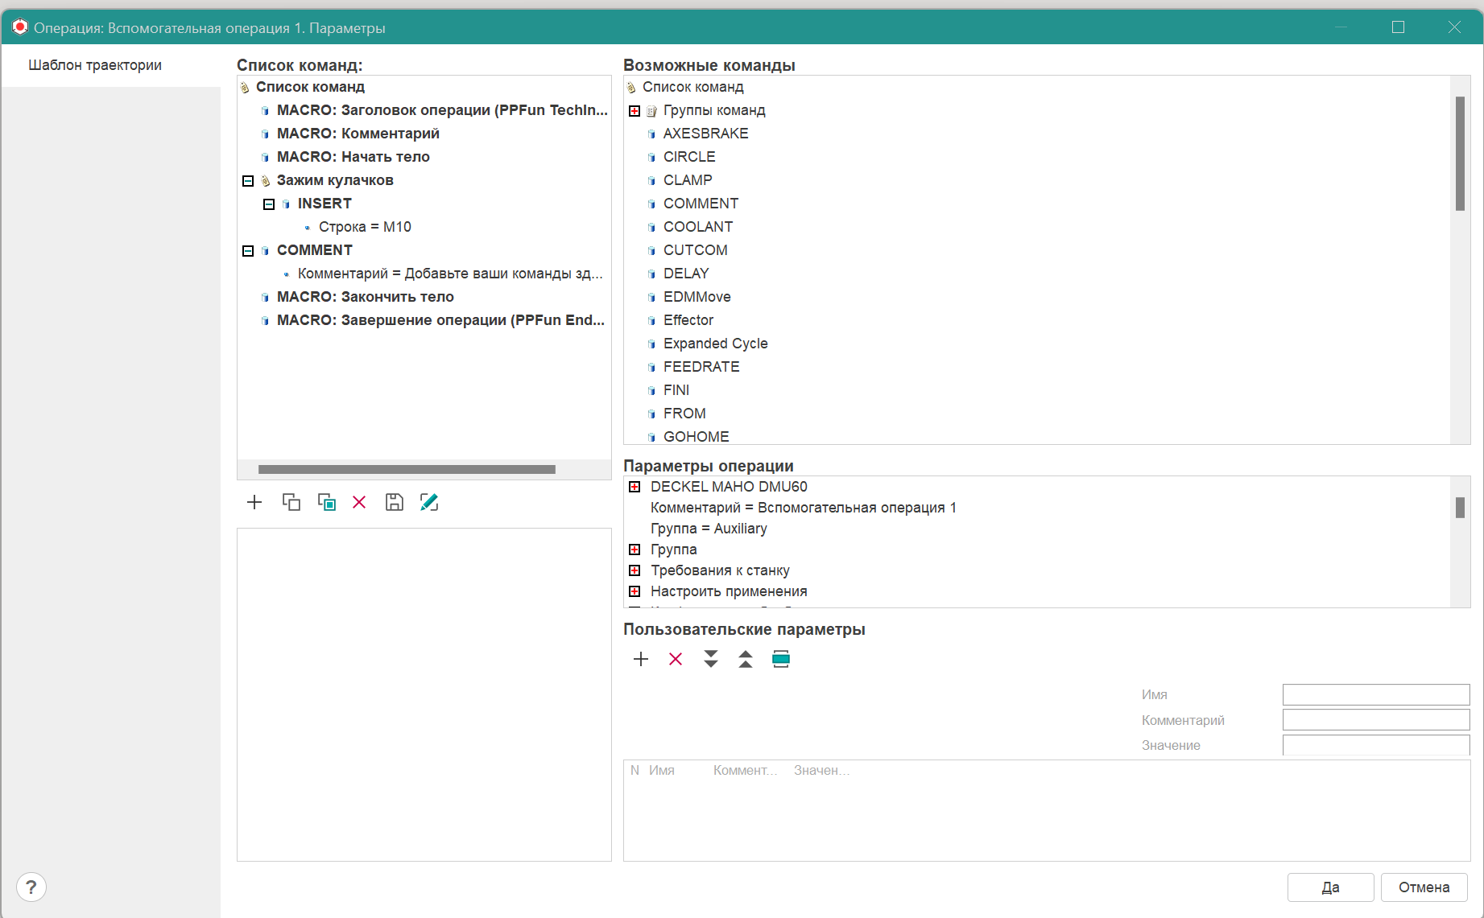Add a new user parameter
This screenshot has width=1484, height=918.
click(641, 659)
